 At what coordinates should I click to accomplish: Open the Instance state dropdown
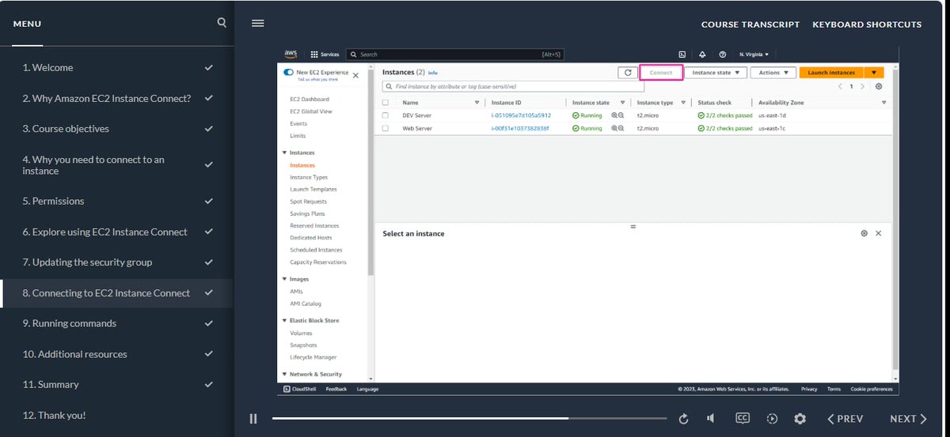tap(716, 73)
